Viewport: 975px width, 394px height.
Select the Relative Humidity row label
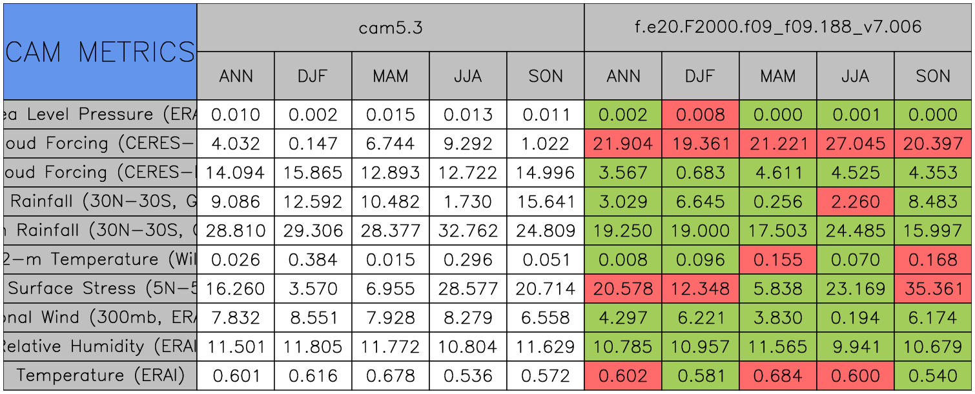tap(100, 346)
